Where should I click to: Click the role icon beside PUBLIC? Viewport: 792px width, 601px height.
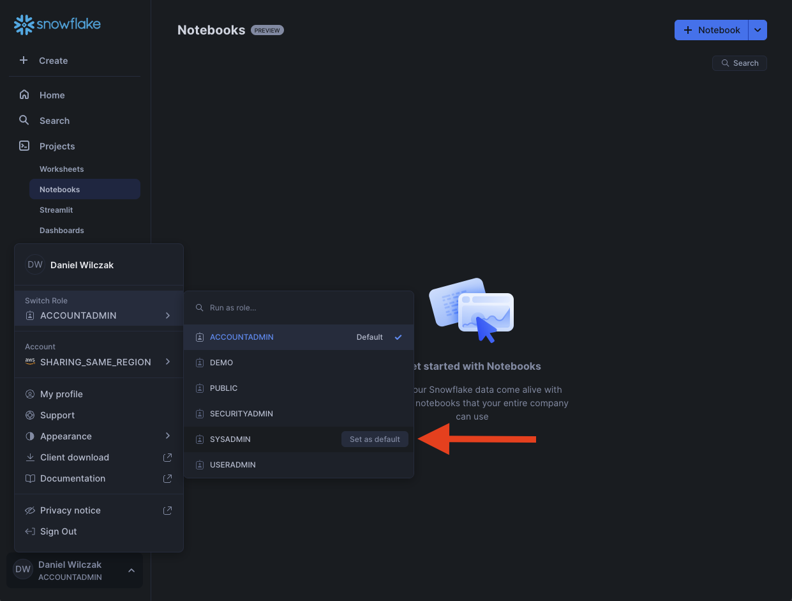(x=200, y=388)
